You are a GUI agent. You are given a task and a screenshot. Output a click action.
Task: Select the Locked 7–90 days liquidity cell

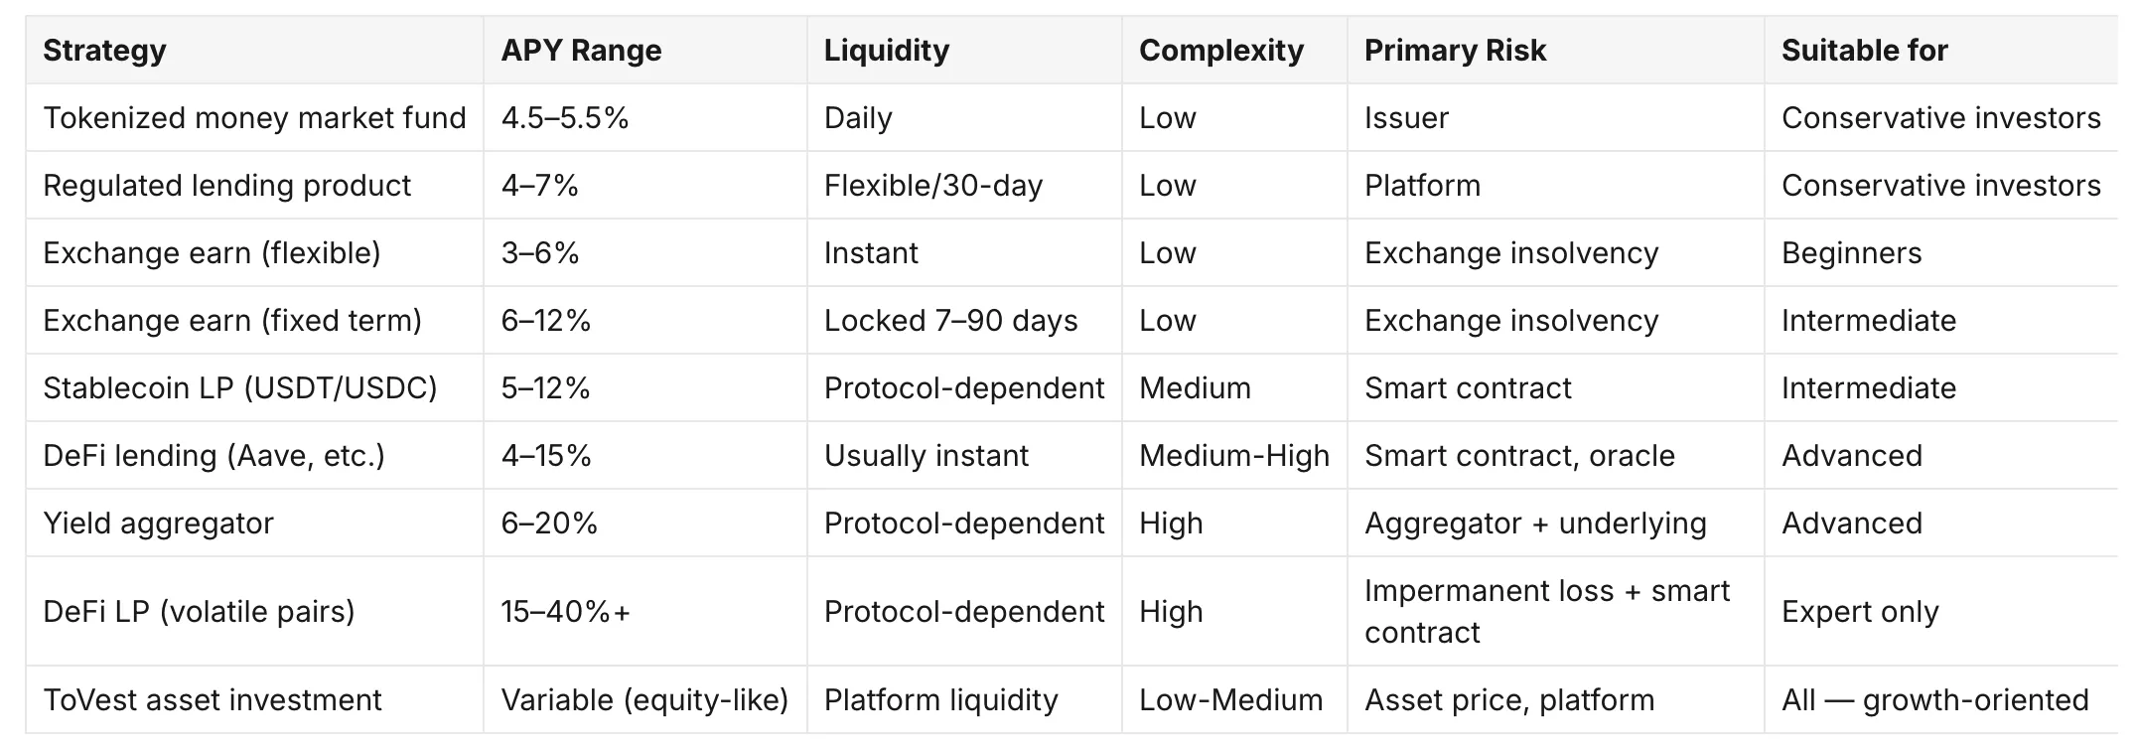(964, 320)
